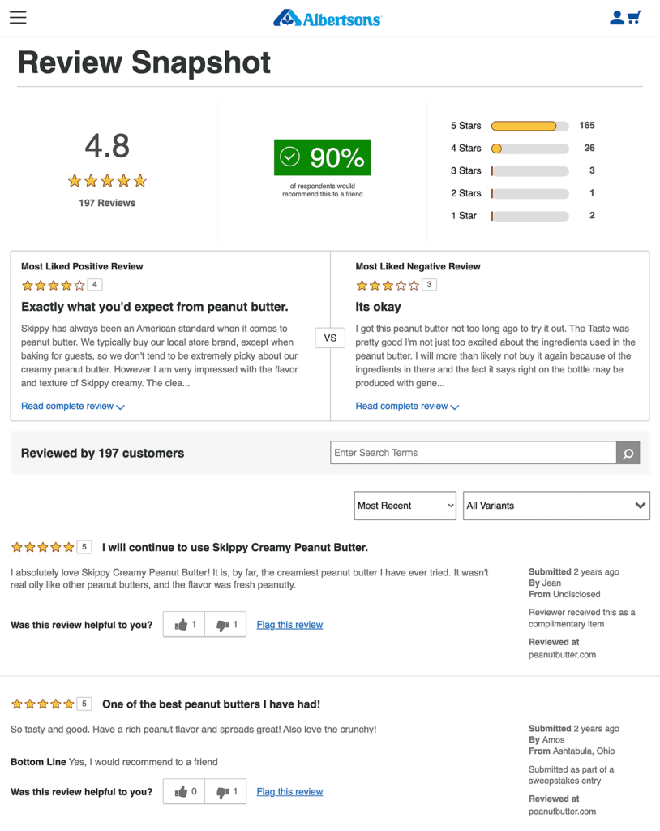
Task: Open the hamburger menu
Action: (18, 17)
